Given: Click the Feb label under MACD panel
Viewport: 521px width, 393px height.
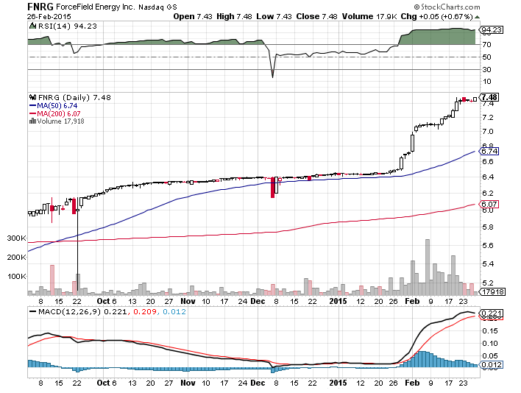Looking at the screenshot, I should (x=412, y=383).
